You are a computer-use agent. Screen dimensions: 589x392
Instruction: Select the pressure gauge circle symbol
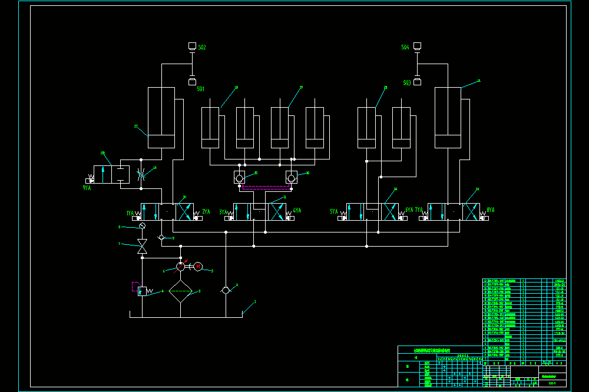click(x=143, y=225)
